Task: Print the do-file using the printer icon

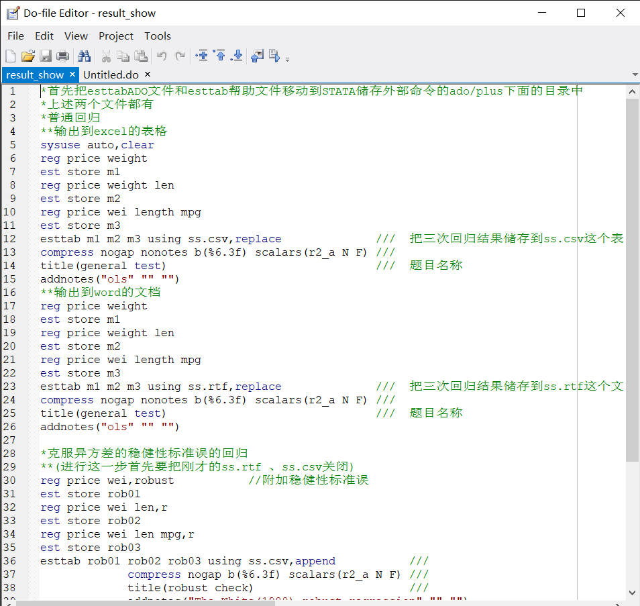Action: click(x=63, y=56)
